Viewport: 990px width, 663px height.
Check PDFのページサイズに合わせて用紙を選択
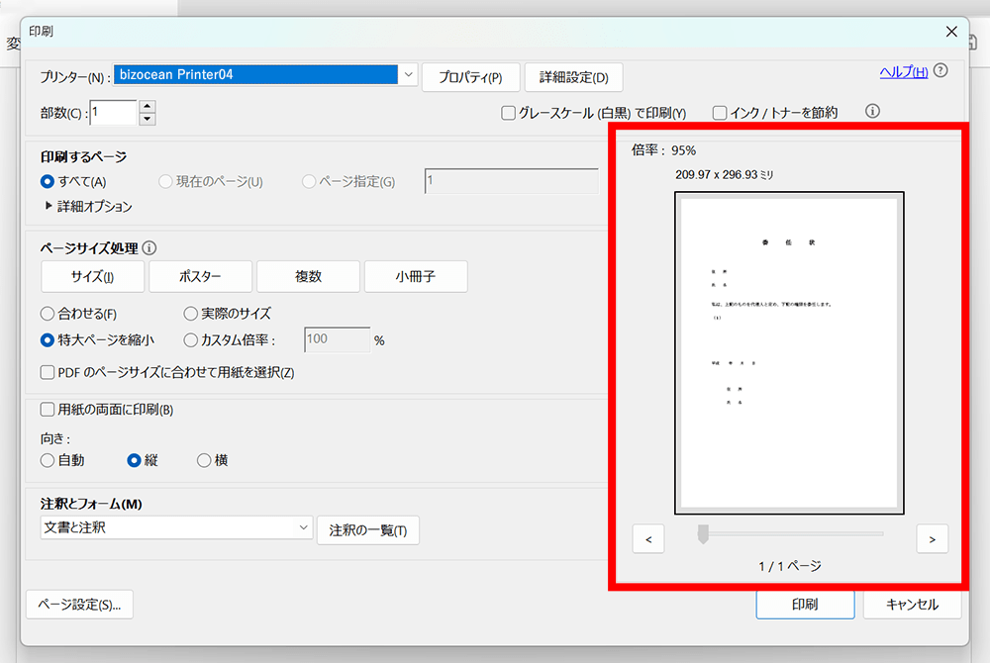point(48,372)
